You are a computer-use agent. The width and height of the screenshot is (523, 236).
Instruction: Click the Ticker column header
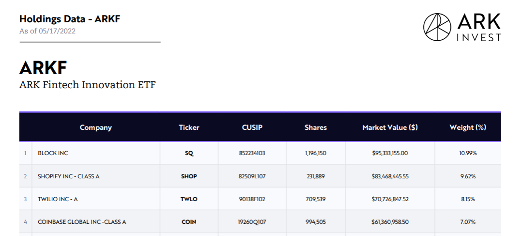[189, 127]
